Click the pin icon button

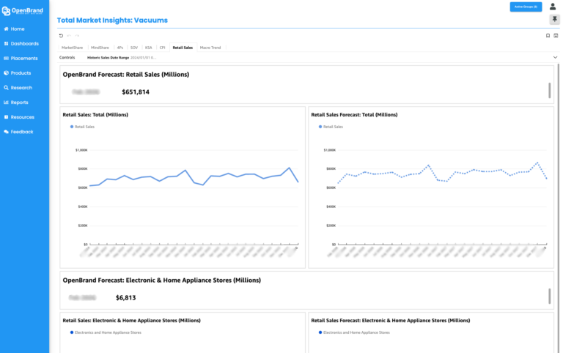555,19
